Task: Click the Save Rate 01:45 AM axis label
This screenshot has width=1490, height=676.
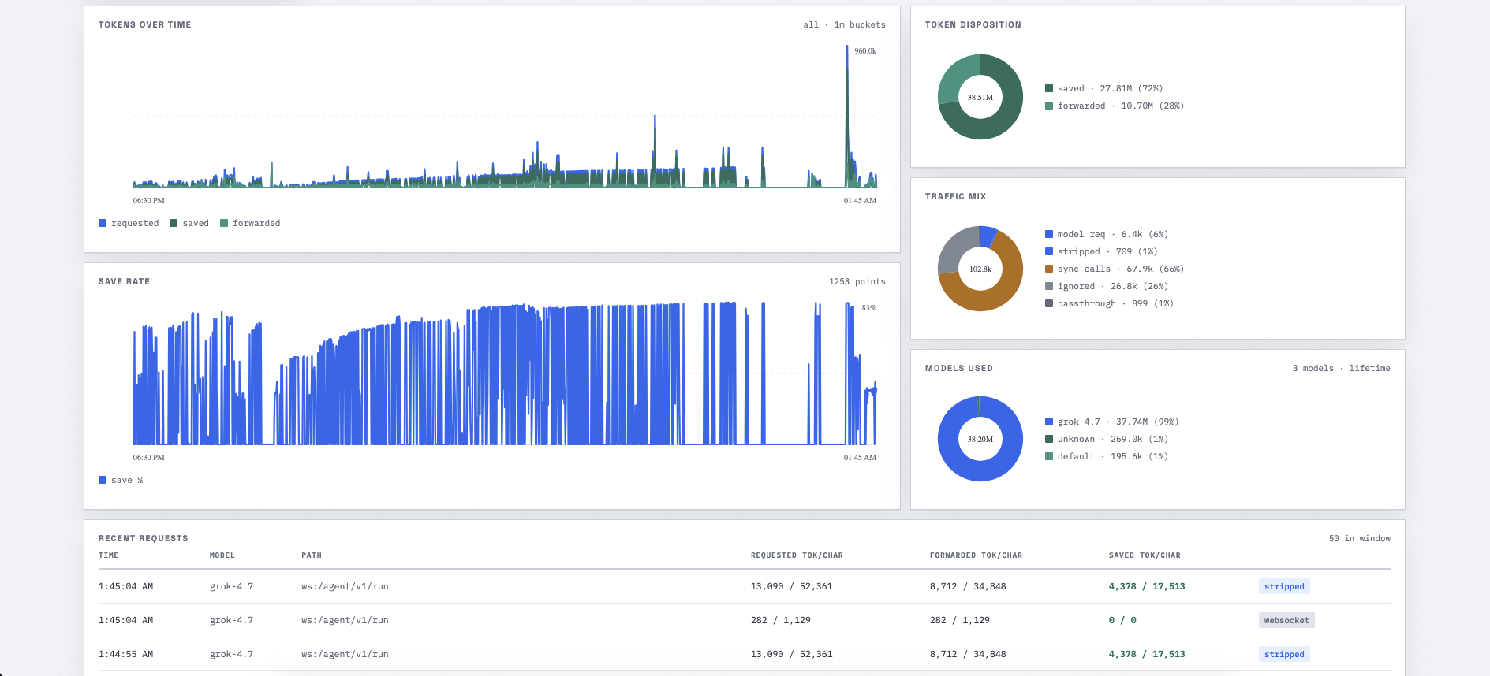Action: point(860,458)
